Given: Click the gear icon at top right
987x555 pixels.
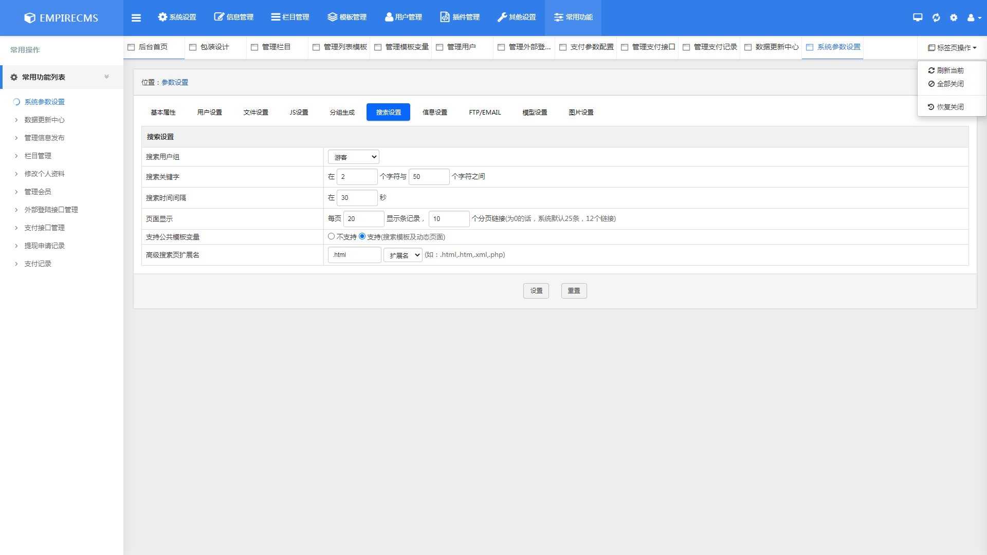Looking at the screenshot, I should tap(954, 17).
